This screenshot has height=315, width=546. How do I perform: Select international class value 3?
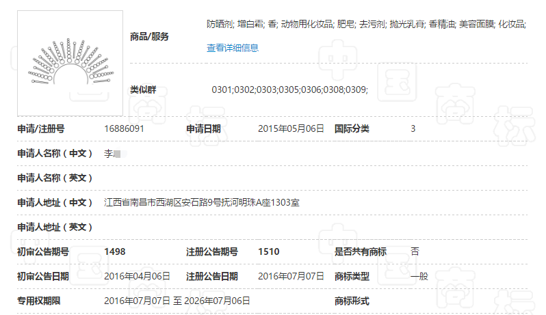point(413,128)
